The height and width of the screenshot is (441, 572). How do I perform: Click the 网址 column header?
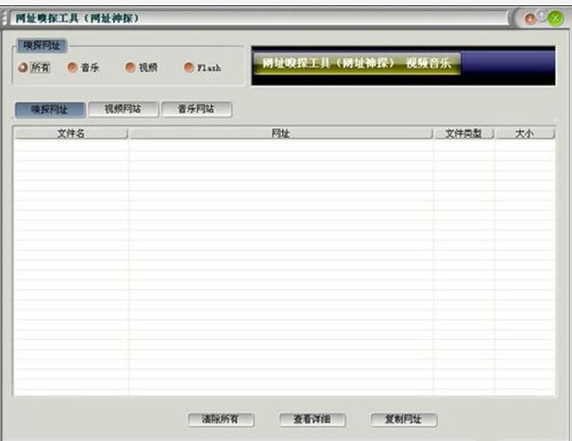pyautogui.click(x=280, y=134)
